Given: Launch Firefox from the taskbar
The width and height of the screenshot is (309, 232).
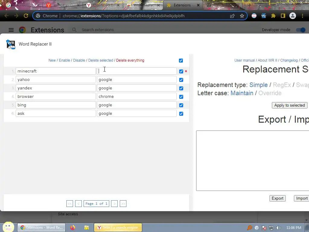Looking at the screenshot, I should click(73, 227).
